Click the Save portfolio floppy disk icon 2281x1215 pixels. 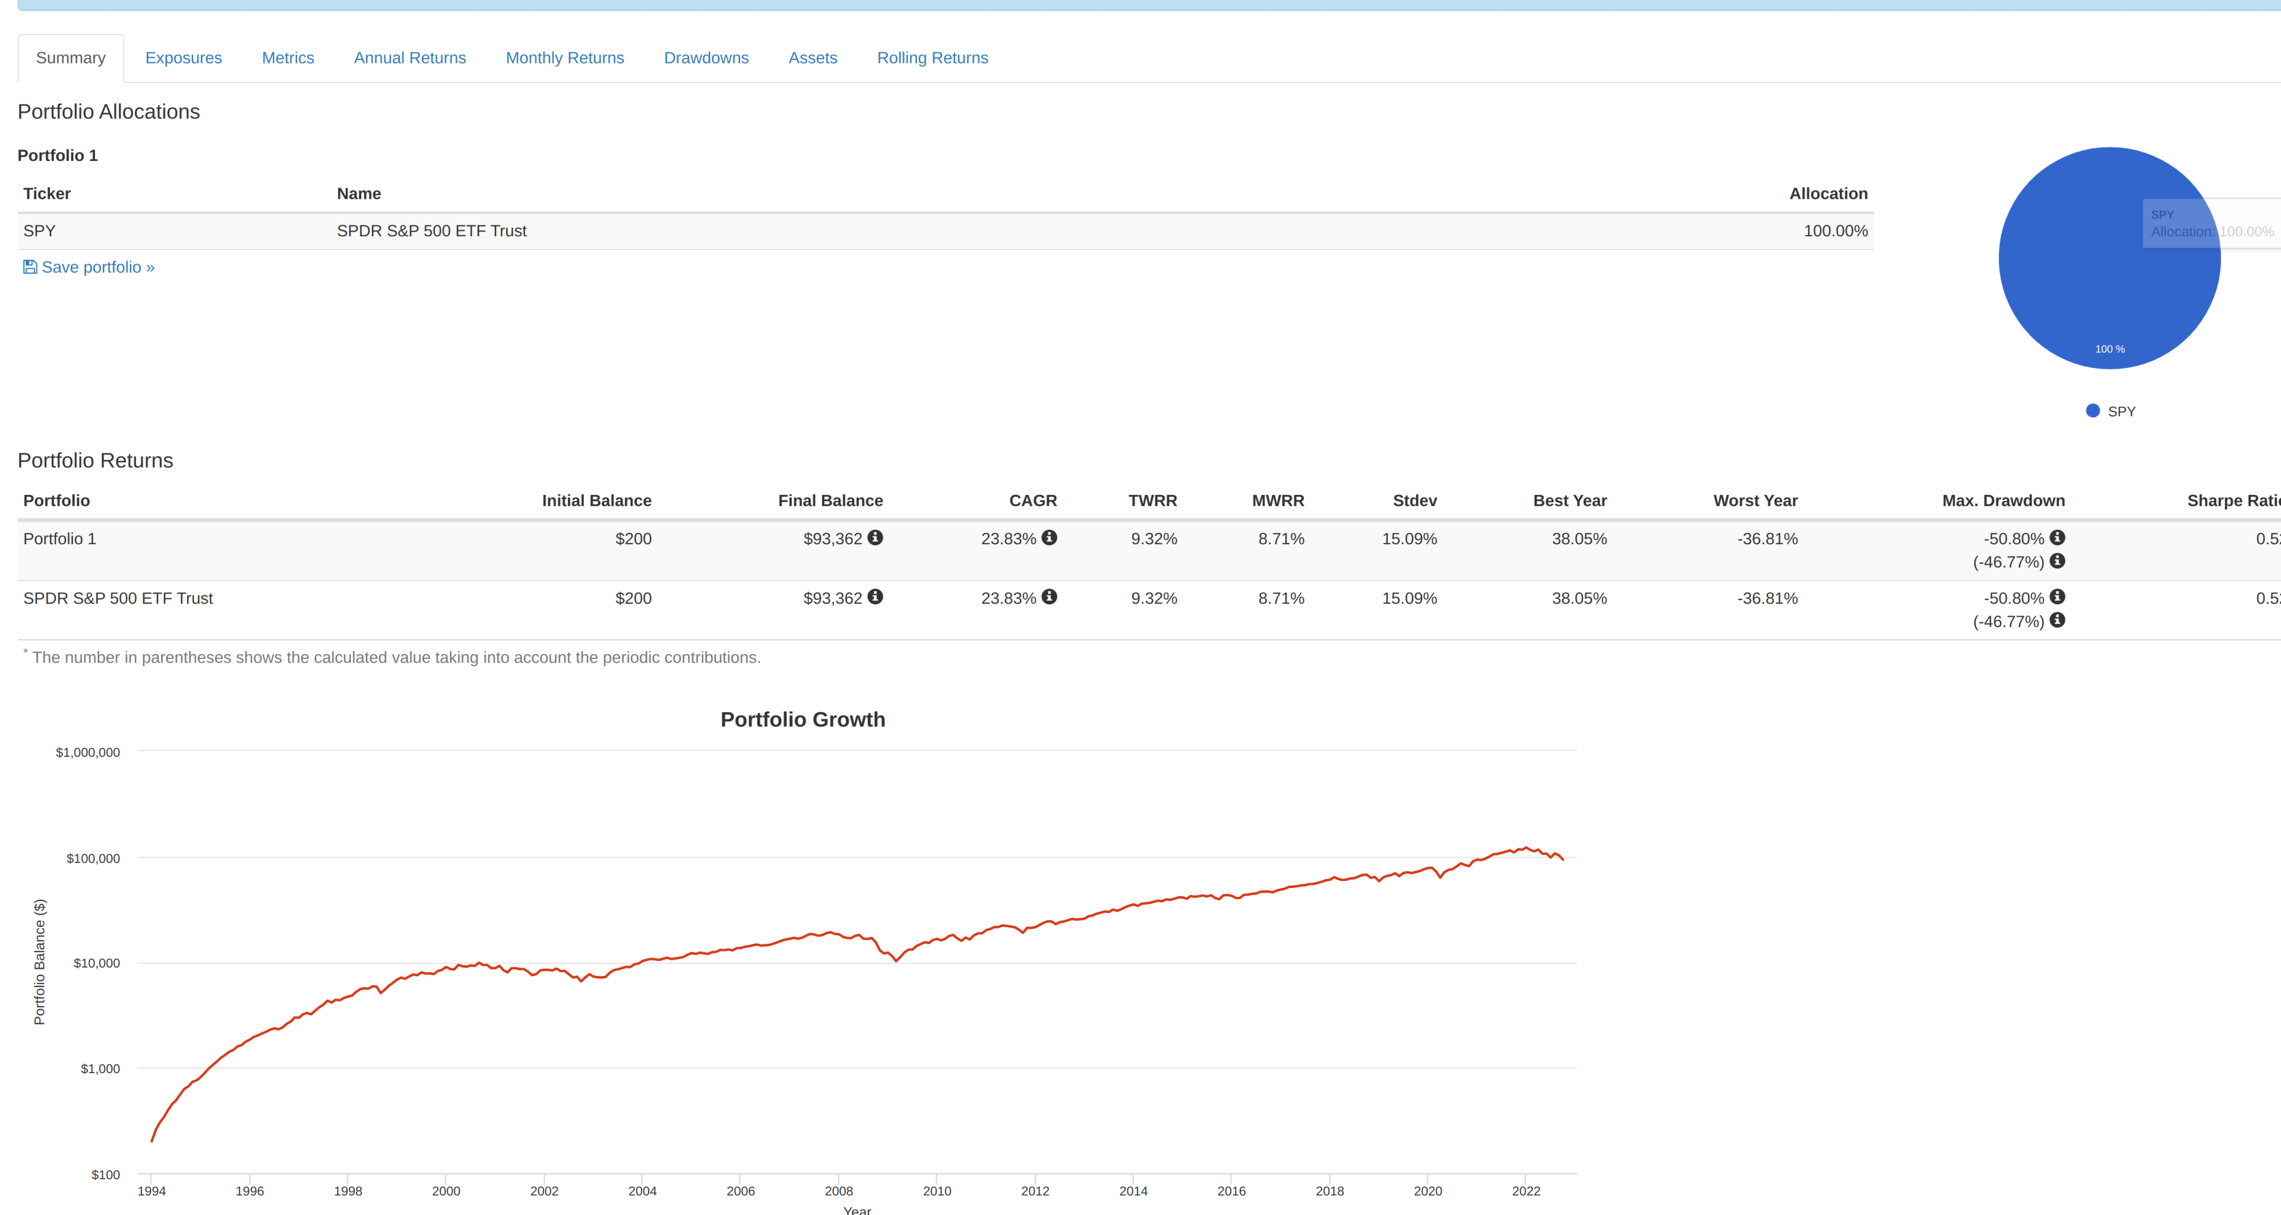pos(30,267)
